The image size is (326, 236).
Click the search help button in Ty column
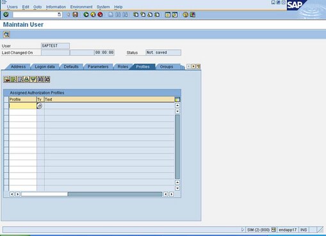(40, 106)
